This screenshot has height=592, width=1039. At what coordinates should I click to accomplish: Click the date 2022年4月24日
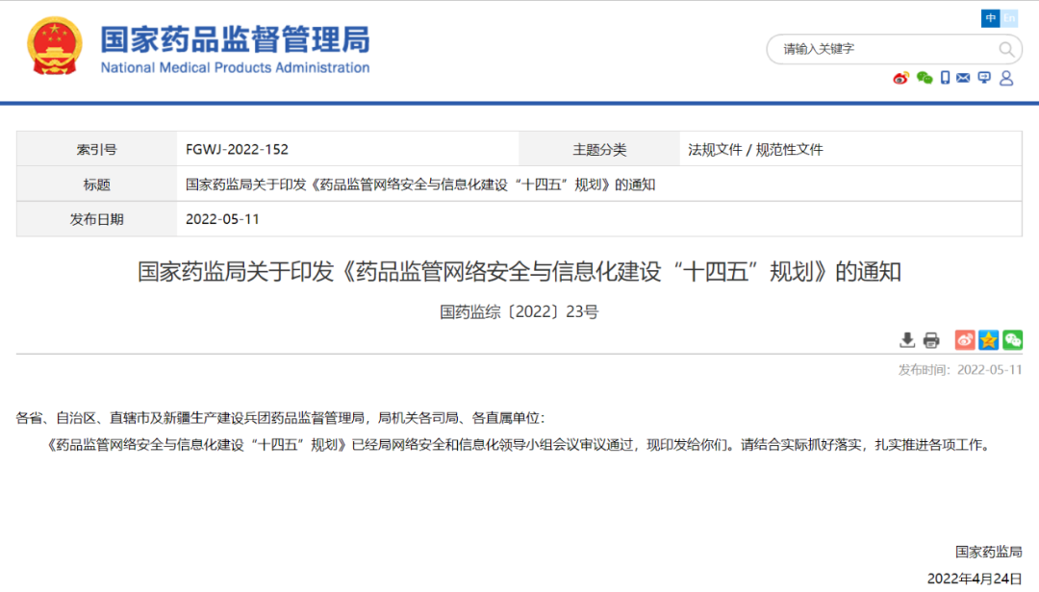coord(975,579)
